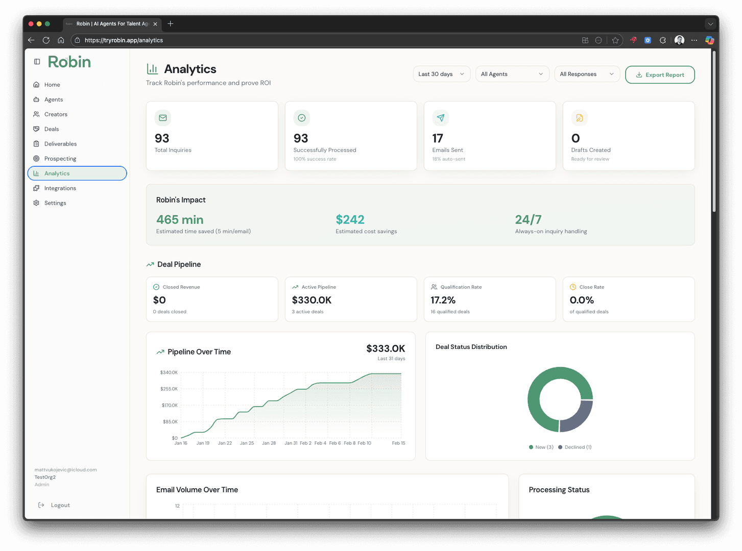Log out using the Logout link
The height and width of the screenshot is (551, 742).
coord(60,505)
